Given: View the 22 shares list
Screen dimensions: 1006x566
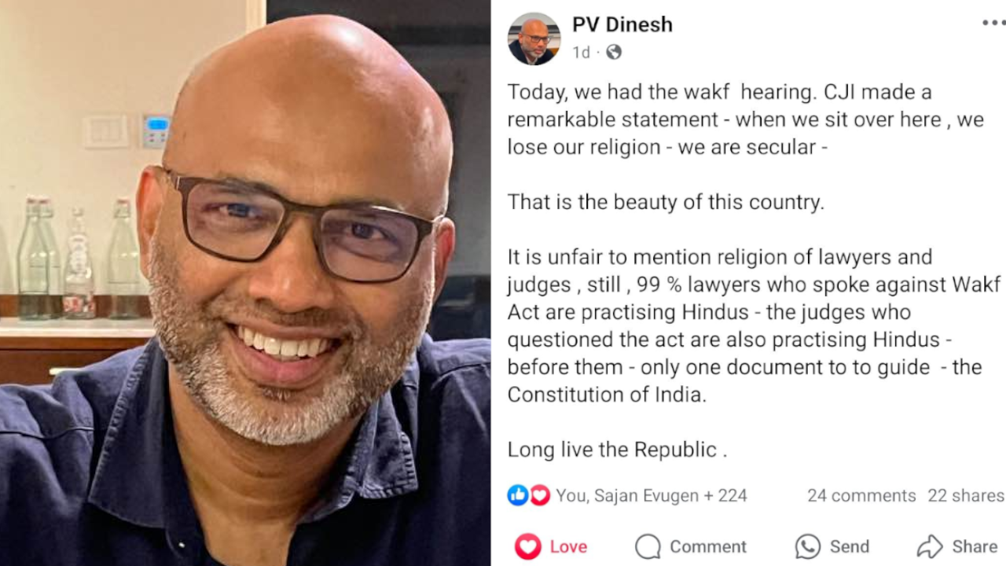Looking at the screenshot, I should click(x=966, y=495).
